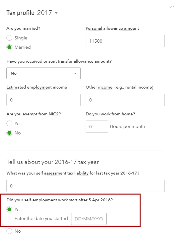
Task: Select Yes for self-employment start after 5 Apr
Action: [x=9, y=209]
